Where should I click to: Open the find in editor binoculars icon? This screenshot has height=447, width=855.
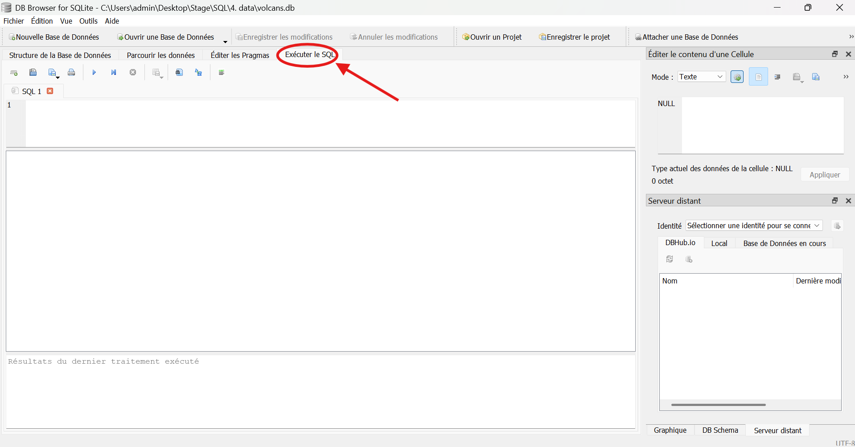pyautogui.click(x=179, y=73)
